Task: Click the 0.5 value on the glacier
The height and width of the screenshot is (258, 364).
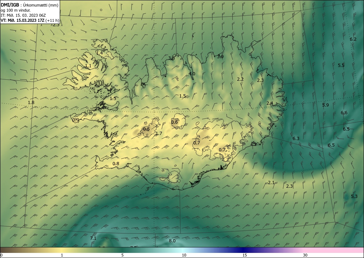Action: [146, 129]
